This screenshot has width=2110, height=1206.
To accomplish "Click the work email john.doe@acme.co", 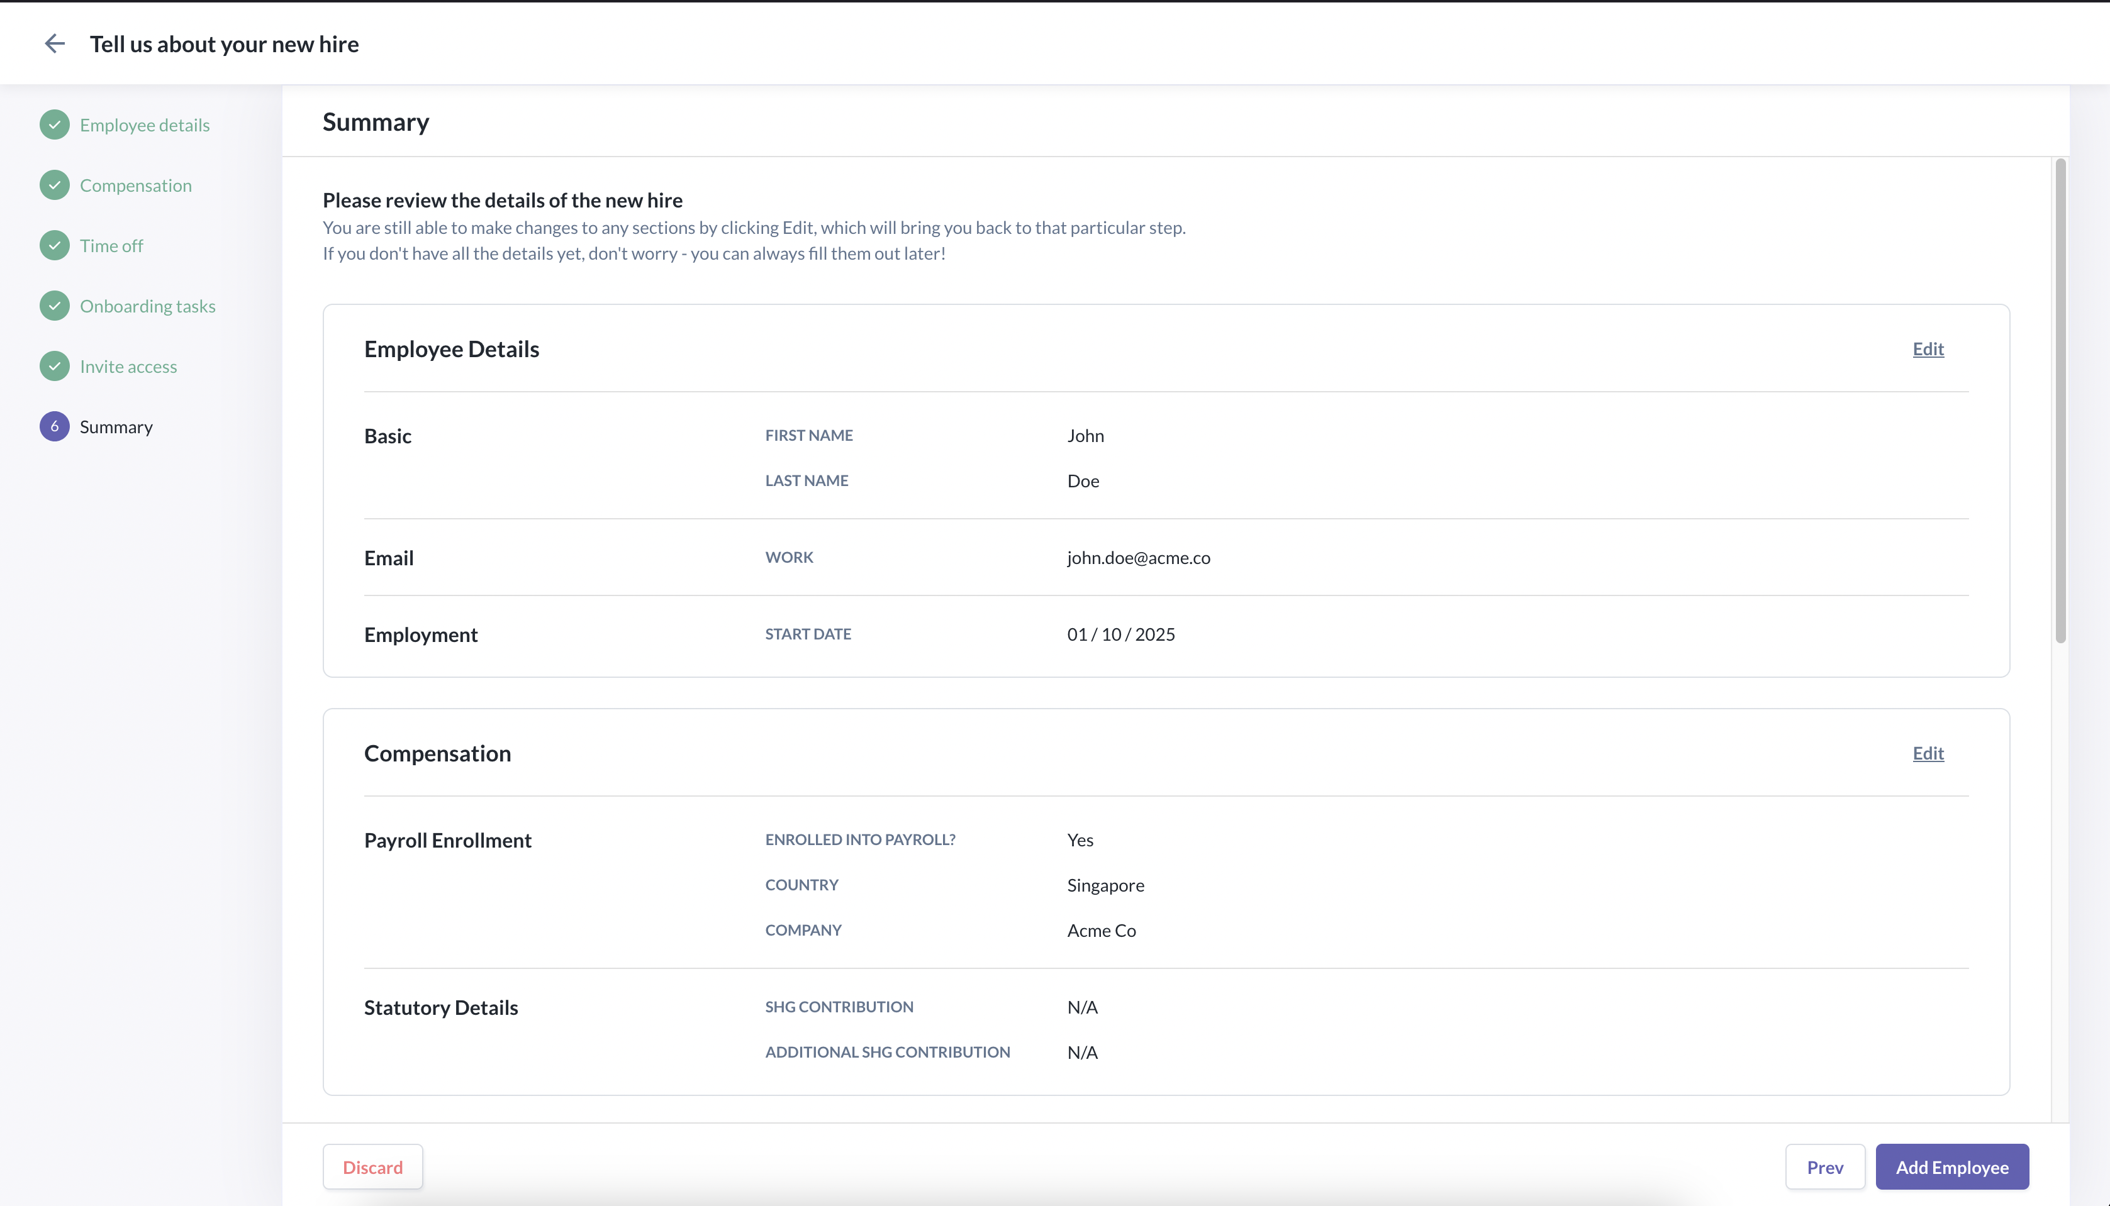I will click(x=1138, y=558).
